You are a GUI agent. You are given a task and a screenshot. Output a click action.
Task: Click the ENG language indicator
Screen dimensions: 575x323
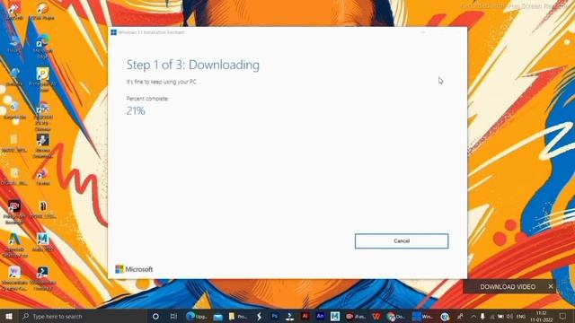click(521, 316)
